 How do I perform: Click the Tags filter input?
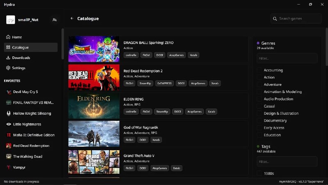pos(287,162)
